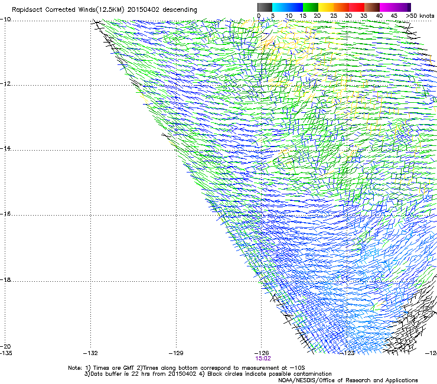Click the cyan 5-10 knots legend swatch
The width and height of the screenshot is (437, 384).
[x=280, y=7]
